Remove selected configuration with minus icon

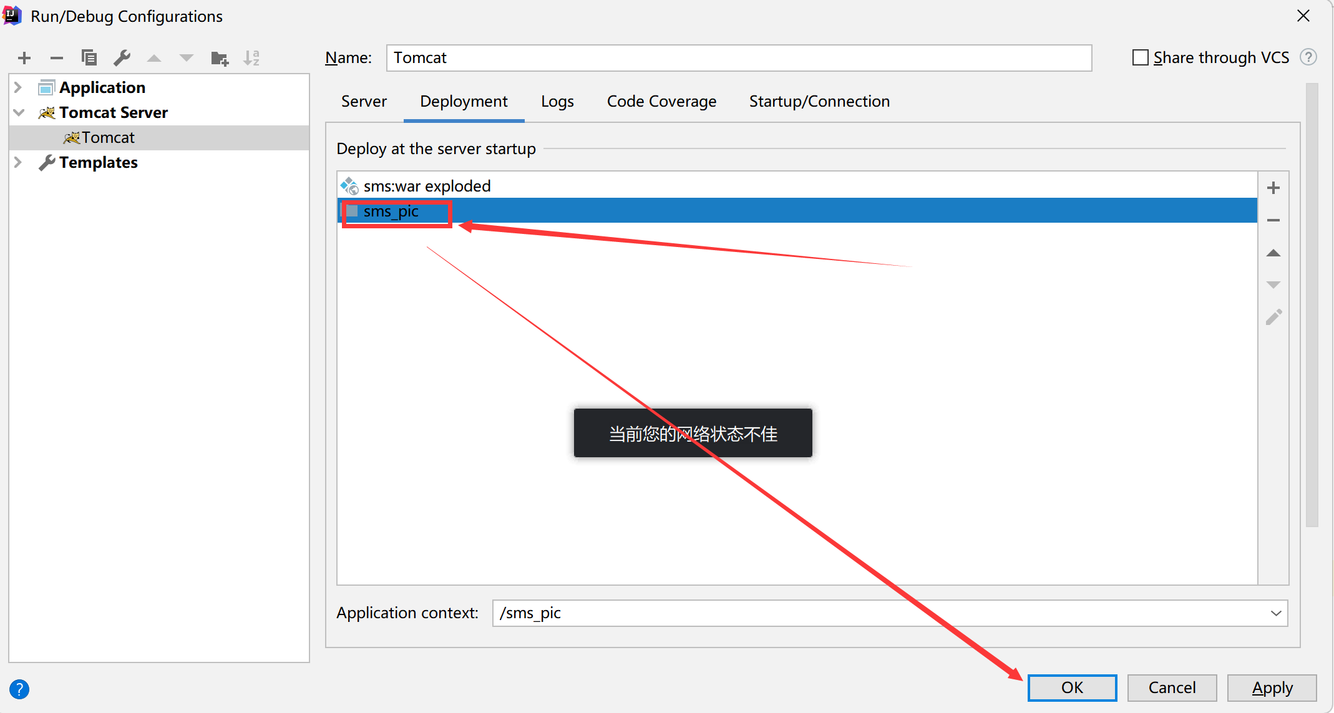[57, 58]
